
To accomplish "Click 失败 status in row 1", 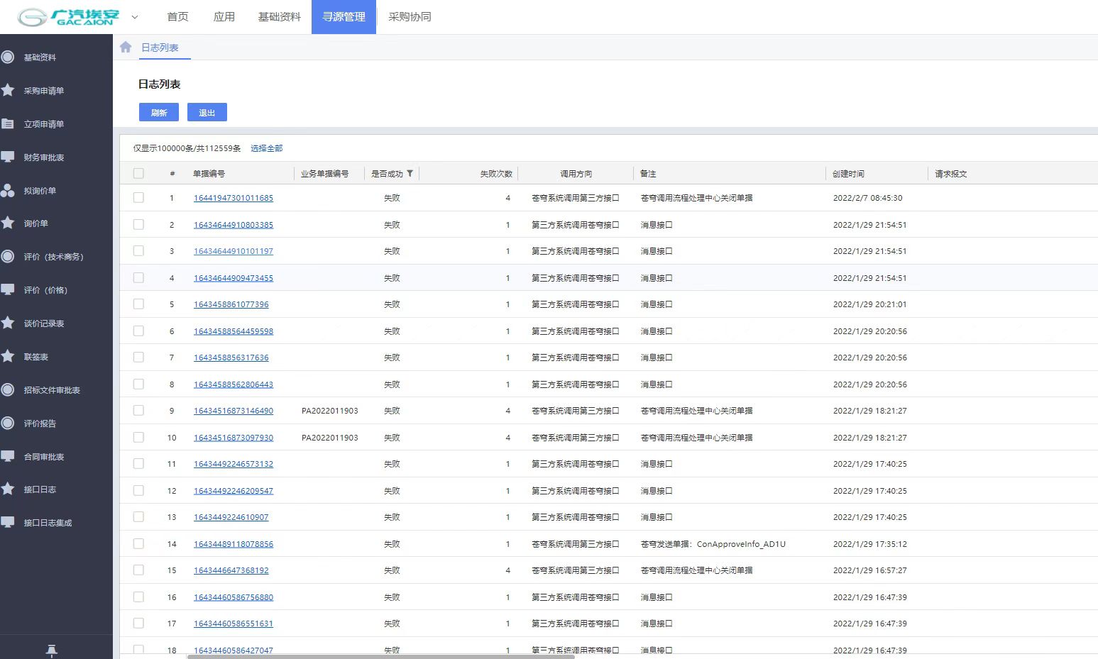I will [x=392, y=198].
